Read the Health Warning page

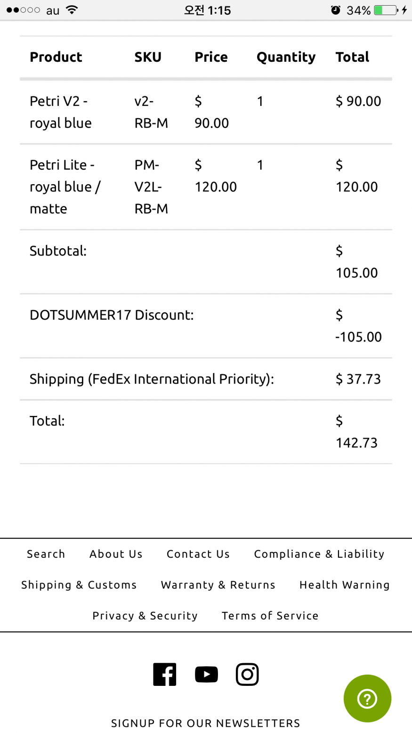coord(344,585)
